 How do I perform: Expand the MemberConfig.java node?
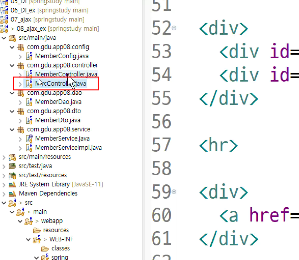tap(20, 56)
